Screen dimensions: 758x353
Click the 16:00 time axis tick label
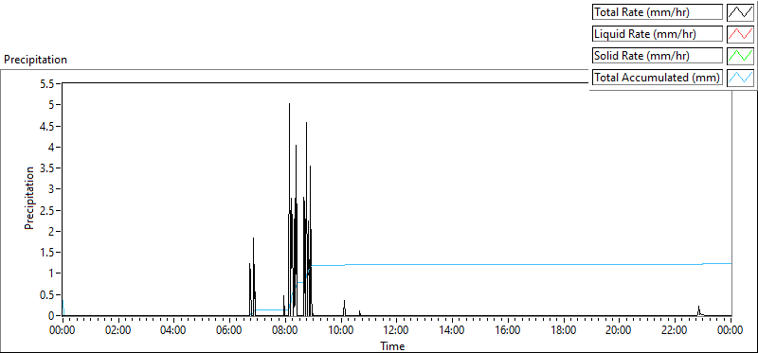click(x=508, y=331)
